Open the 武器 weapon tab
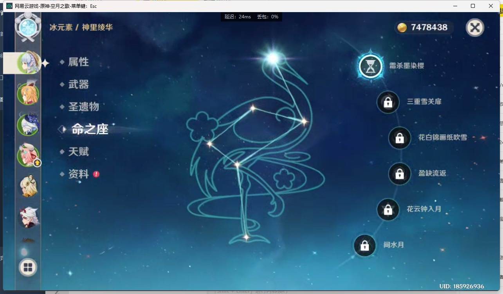The height and width of the screenshot is (294, 503). (78, 84)
